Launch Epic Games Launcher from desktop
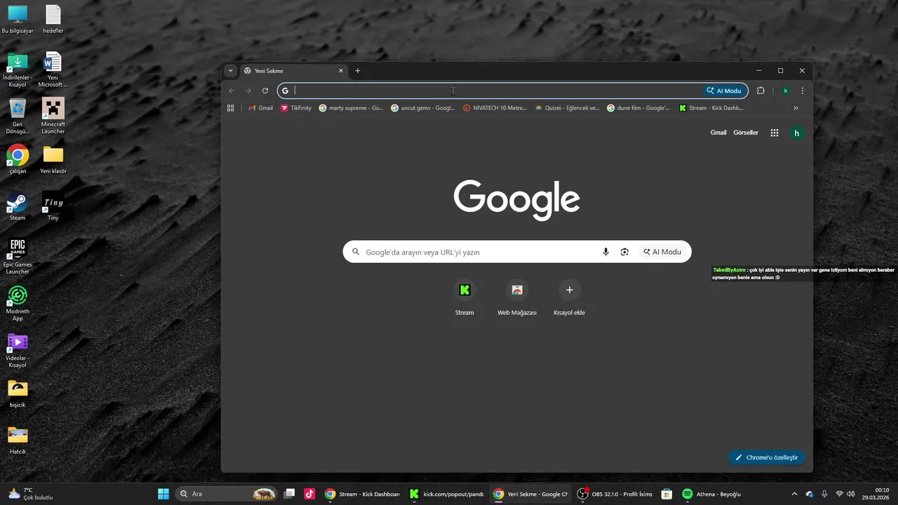 click(x=18, y=257)
